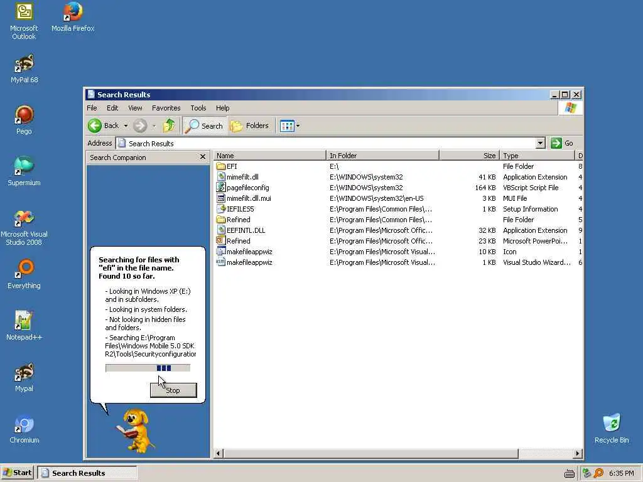Open the Edit menu
The width and height of the screenshot is (643, 482).
pyautogui.click(x=112, y=108)
